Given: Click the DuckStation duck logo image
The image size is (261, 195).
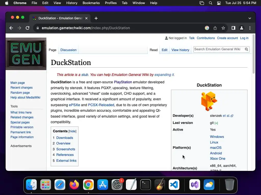Looking at the screenshot, I should tap(209, 101).
